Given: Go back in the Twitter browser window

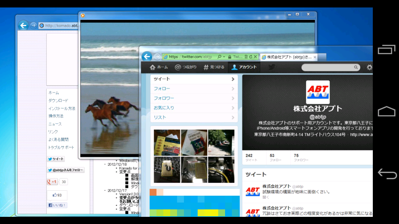Looking at the screenshot, I should pyautogui.click(x=147, y=57).
